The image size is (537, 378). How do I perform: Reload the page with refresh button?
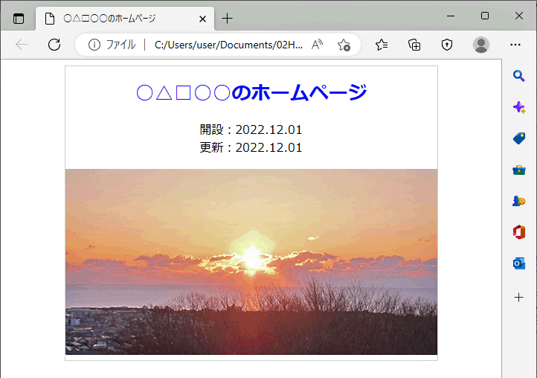pos(54,45)
